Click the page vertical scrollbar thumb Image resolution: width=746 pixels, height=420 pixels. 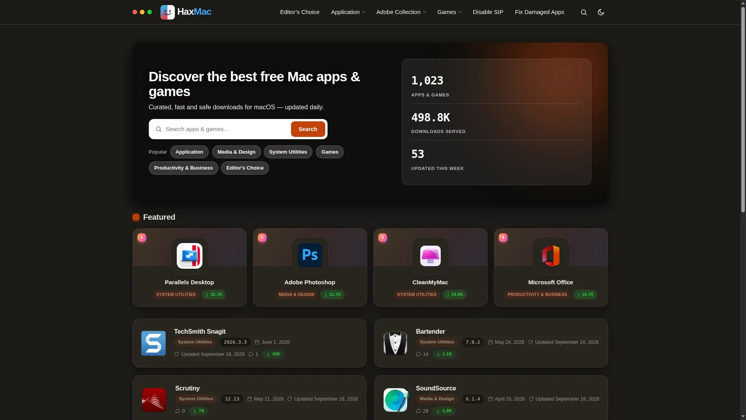743,110
